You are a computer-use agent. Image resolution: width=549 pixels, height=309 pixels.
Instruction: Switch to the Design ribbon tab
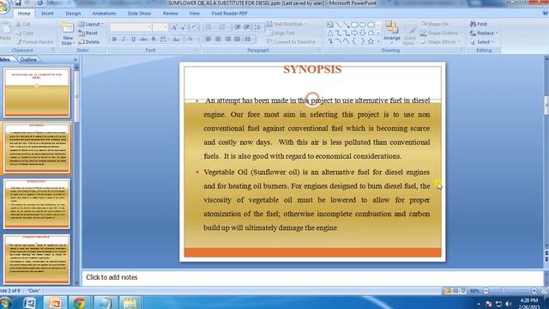(x=73, y=14)
